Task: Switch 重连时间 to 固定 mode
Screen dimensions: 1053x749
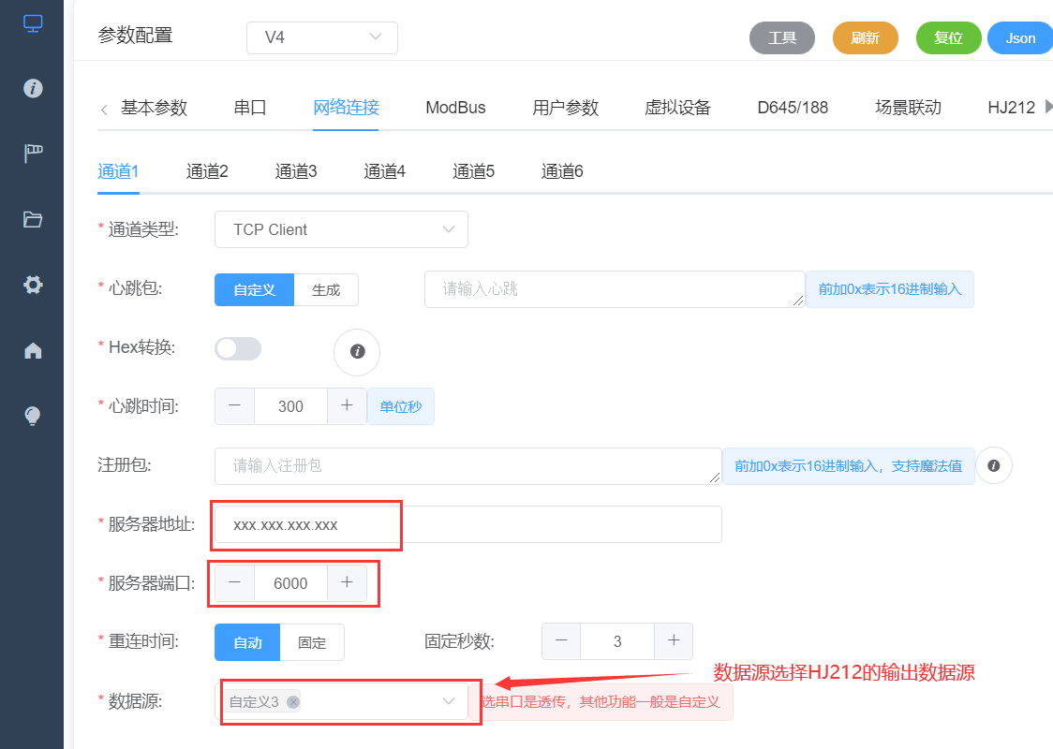Action: click(312, 643)
